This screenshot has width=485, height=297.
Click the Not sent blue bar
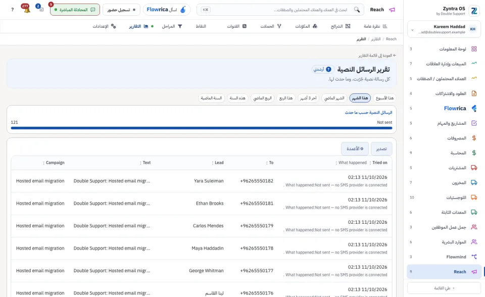(x=202, y=128)
